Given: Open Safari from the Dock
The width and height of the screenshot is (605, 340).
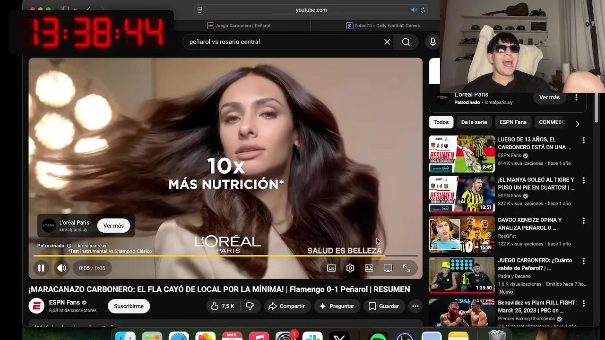Looking at the screenshot, I should pos(179,336).
